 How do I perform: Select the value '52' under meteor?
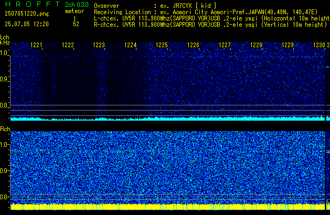pos(76,24)
